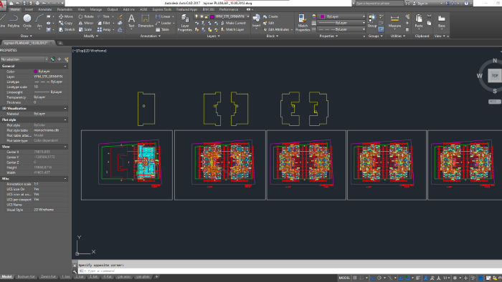Collapse the View section in Properties
The width and height of the screenshot is (502, 282).
(x=65, y=147)
